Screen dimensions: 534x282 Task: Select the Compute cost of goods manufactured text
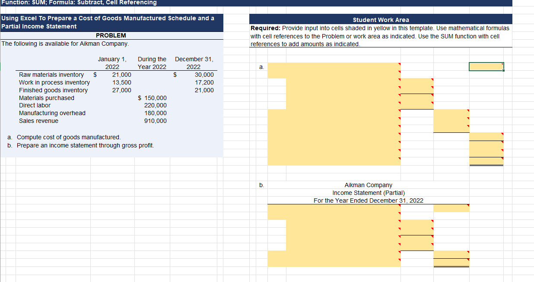(60, 138)
